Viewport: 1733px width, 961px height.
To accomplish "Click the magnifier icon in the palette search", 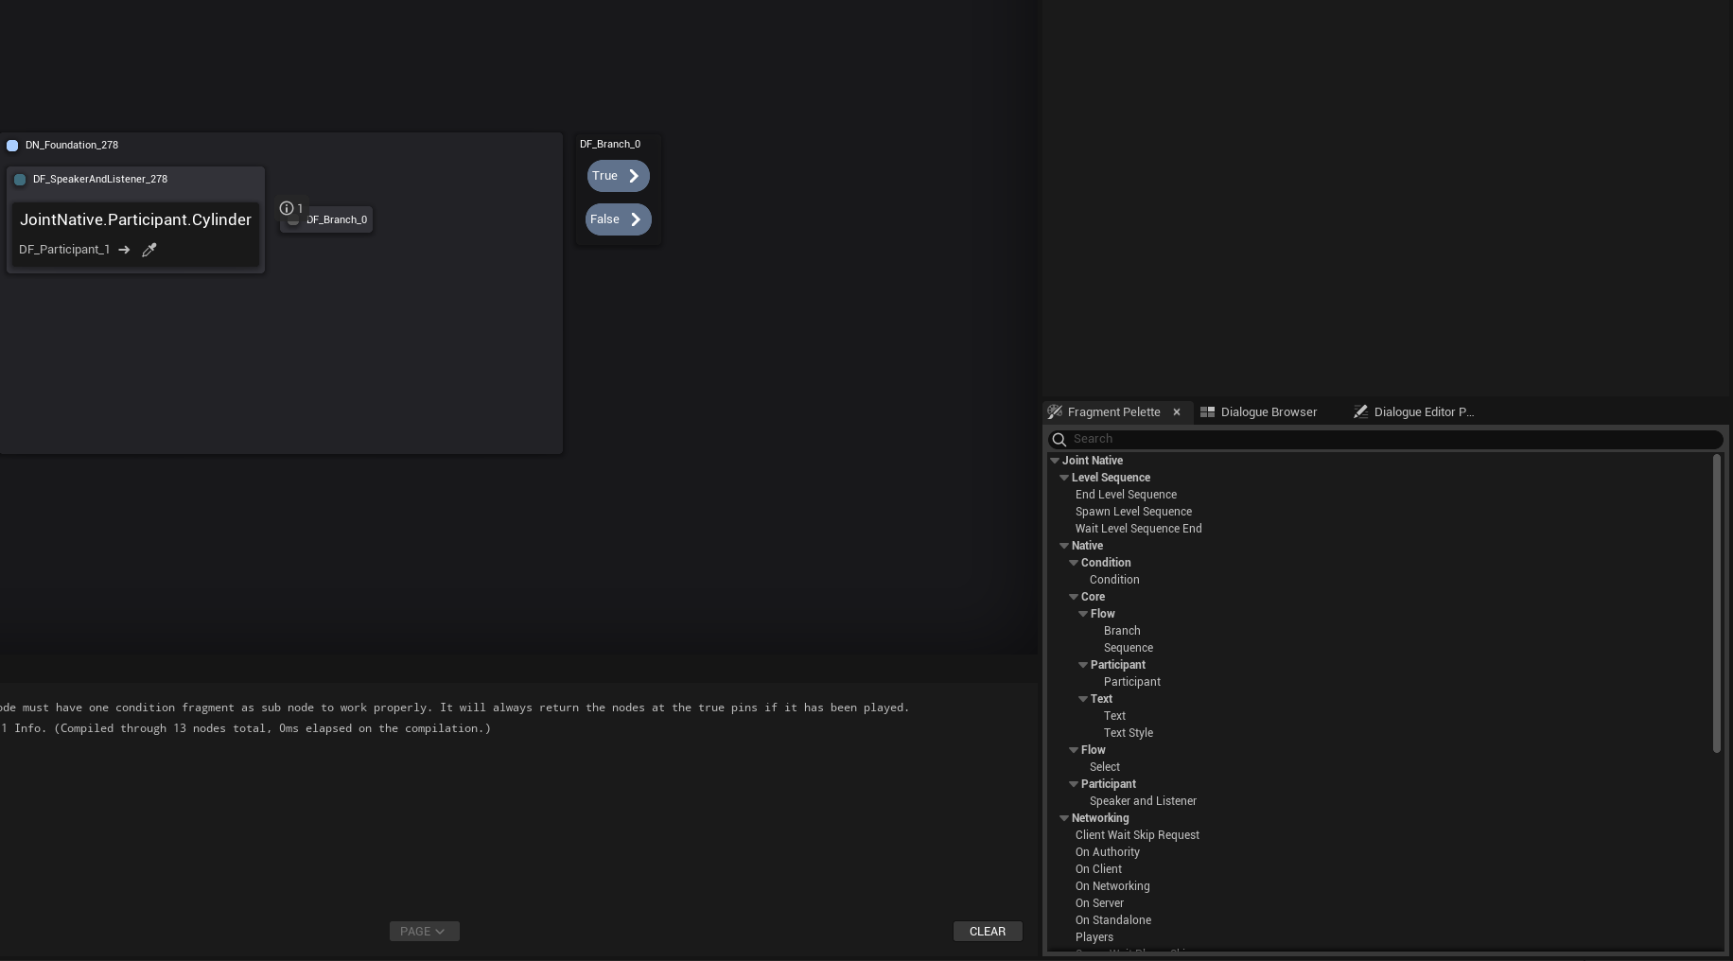I will (x=1059, y=439).
